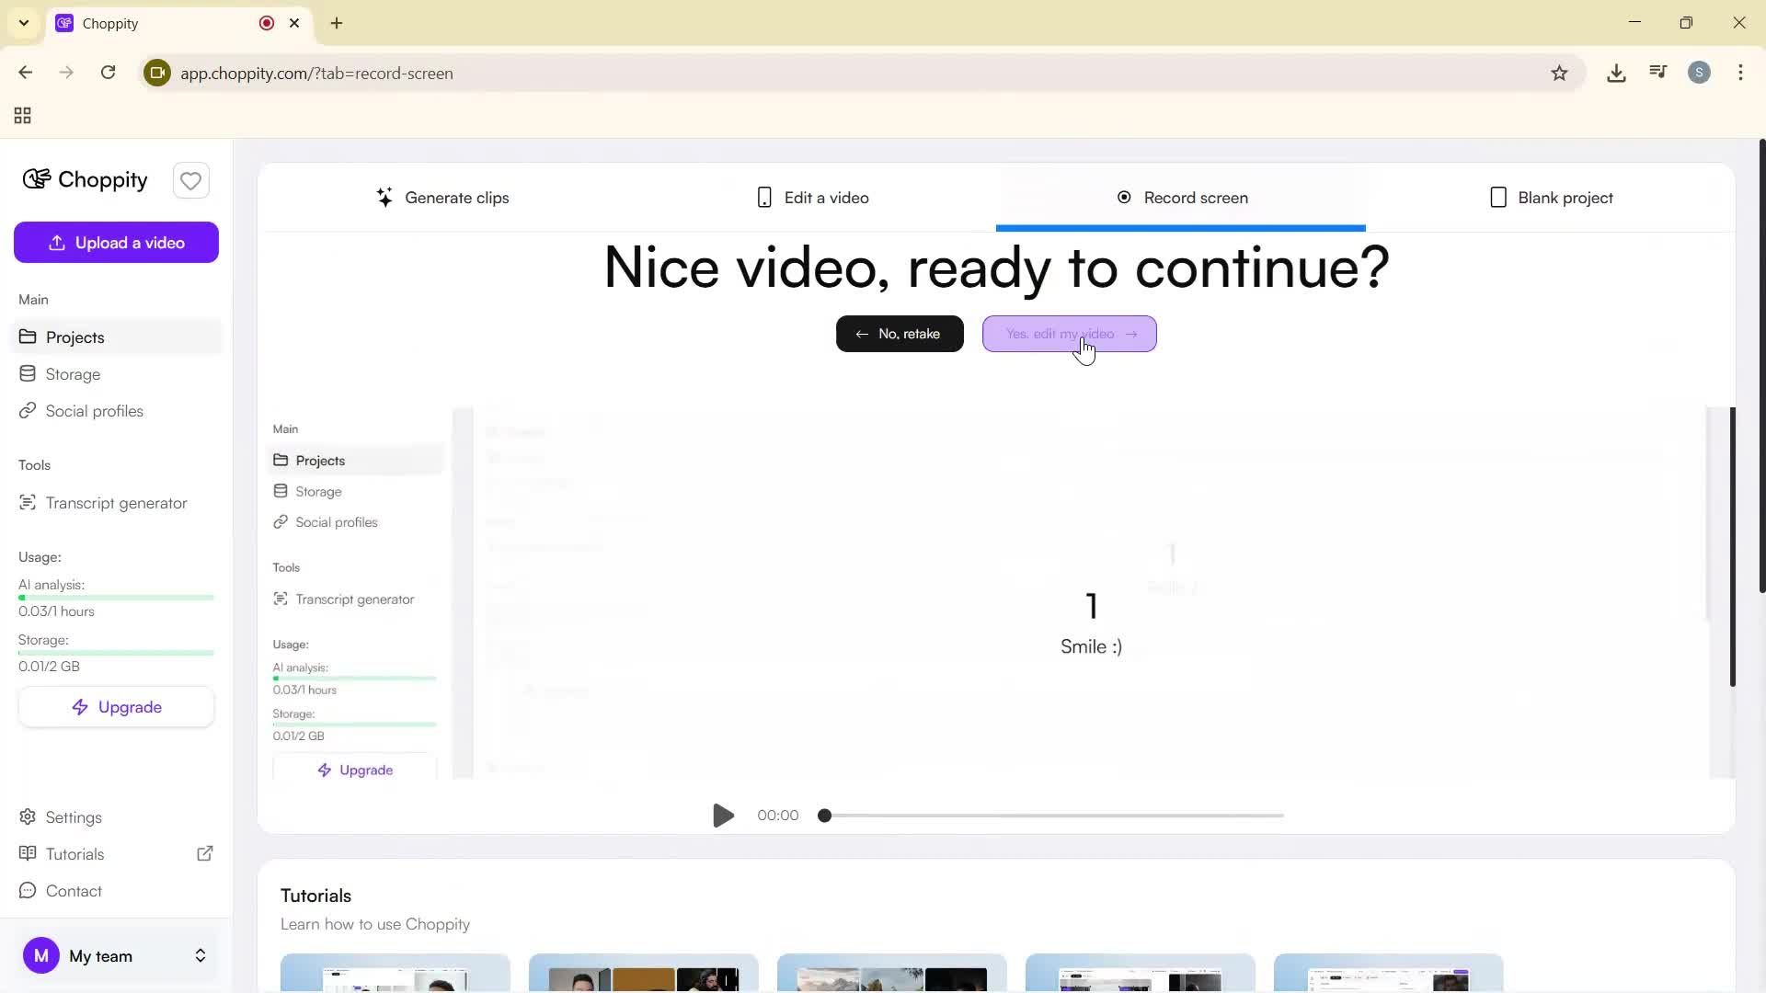Click the Choppity logo
The width and height of the screenshot is (1766, 993).
pyautogui.click(x=84, y=179)
